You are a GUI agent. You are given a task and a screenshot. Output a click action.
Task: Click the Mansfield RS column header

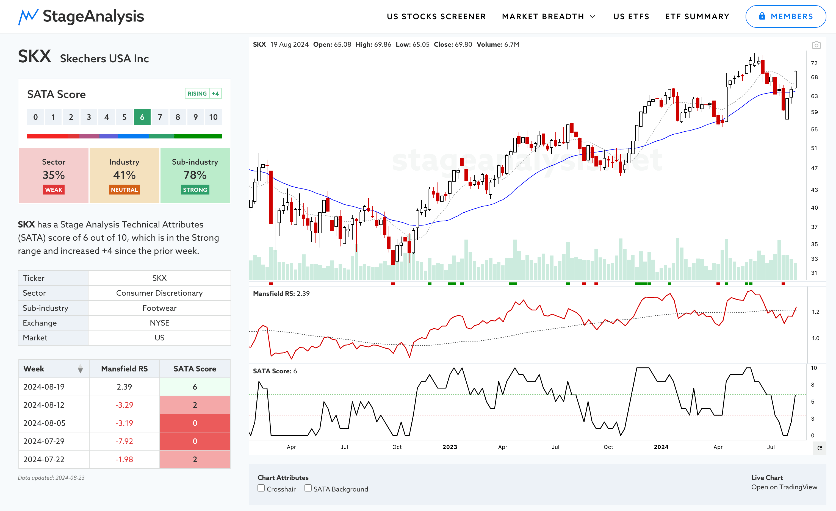pyautogui.click(x=124, y=369)
